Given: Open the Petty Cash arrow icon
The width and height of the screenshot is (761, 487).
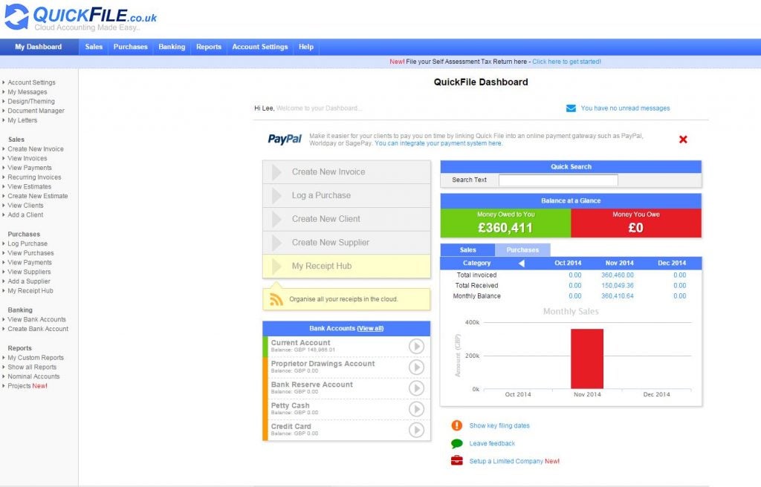Looking at the screenshot, I should pos(417,408).
